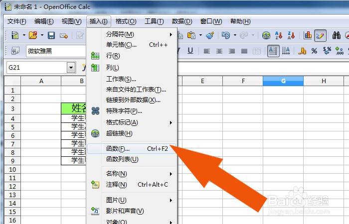This screenshot has width=349, height=224.
Task: Open dropdown arrow next to Paste icon
Action: coord(200,35)
